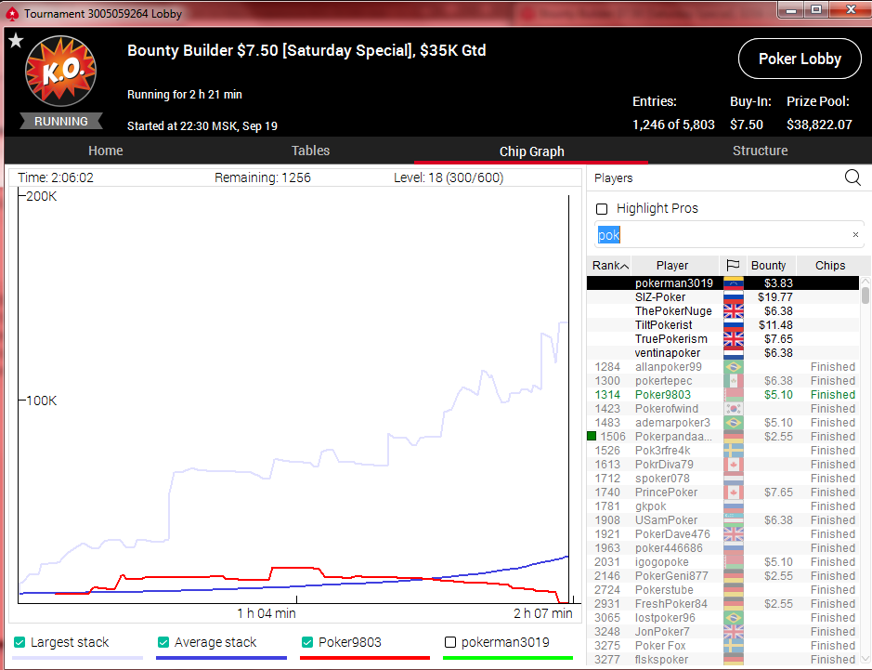Open the Poker Lobby button
This screenshot has width=872, height=670.
coord(800,59)
